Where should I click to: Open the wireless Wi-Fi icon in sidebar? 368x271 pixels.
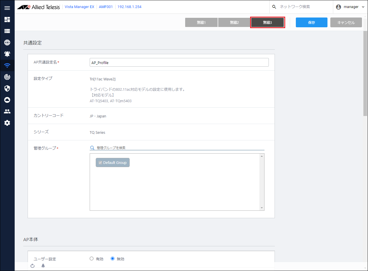click(x=7, y=65)
